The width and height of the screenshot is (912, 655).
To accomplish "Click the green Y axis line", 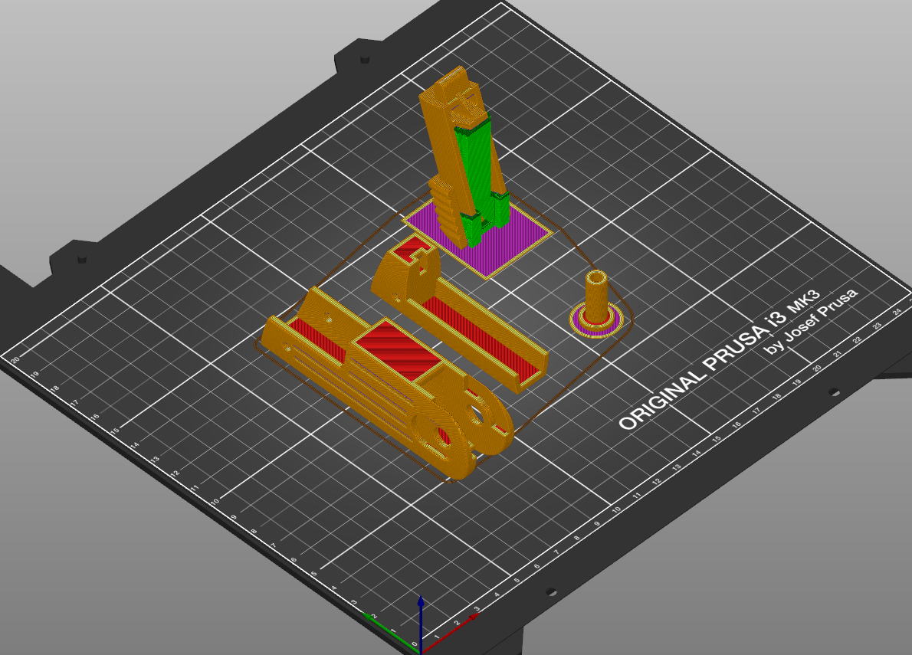I will pos(391,630).
